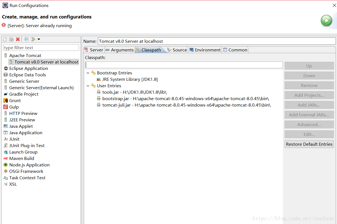Viewport: 337px width, 224px height.
Task: Select J2EE Preview launch type
Action: click(x=22, y=120)
